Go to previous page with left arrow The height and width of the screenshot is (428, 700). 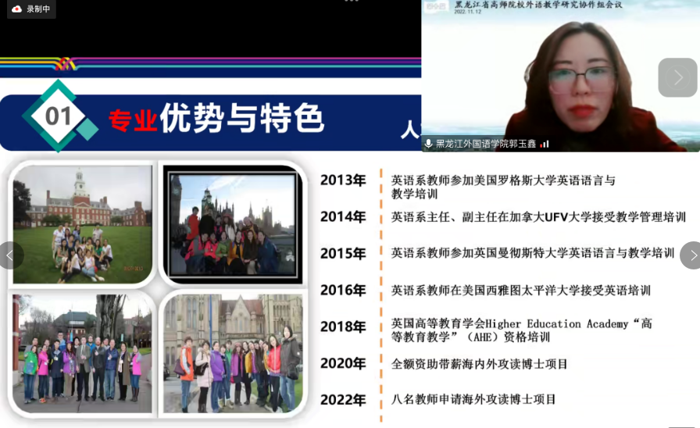coord(10,255)
